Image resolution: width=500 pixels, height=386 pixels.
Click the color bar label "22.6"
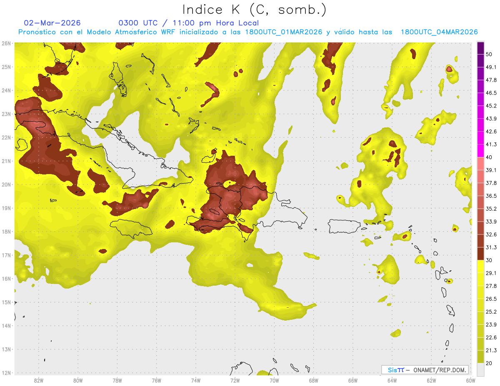[491, 337]
